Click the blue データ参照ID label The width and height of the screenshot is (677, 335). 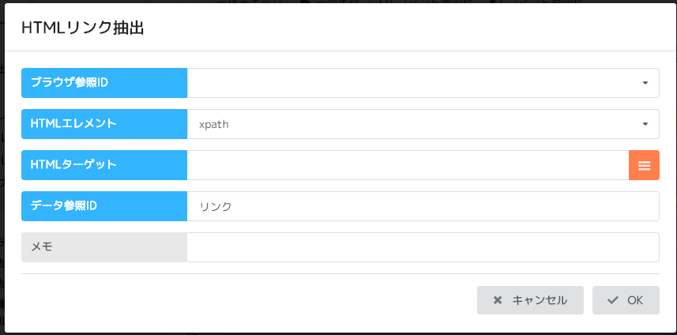tap(104, 205)
